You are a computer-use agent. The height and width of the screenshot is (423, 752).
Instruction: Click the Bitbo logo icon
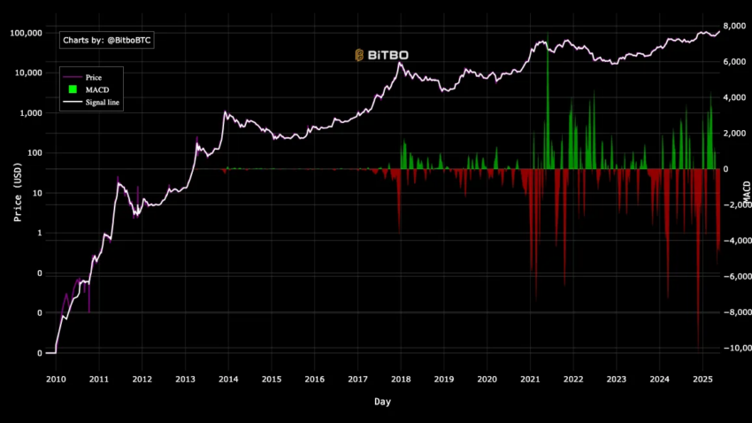[359, 55]
